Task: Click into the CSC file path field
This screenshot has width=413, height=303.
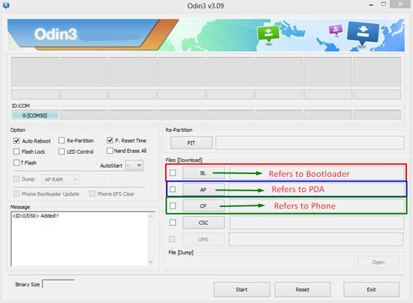Action: (x=317, y=223)
